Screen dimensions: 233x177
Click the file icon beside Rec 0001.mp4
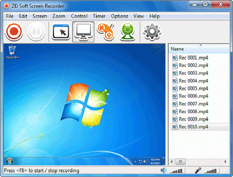[175, 58]
